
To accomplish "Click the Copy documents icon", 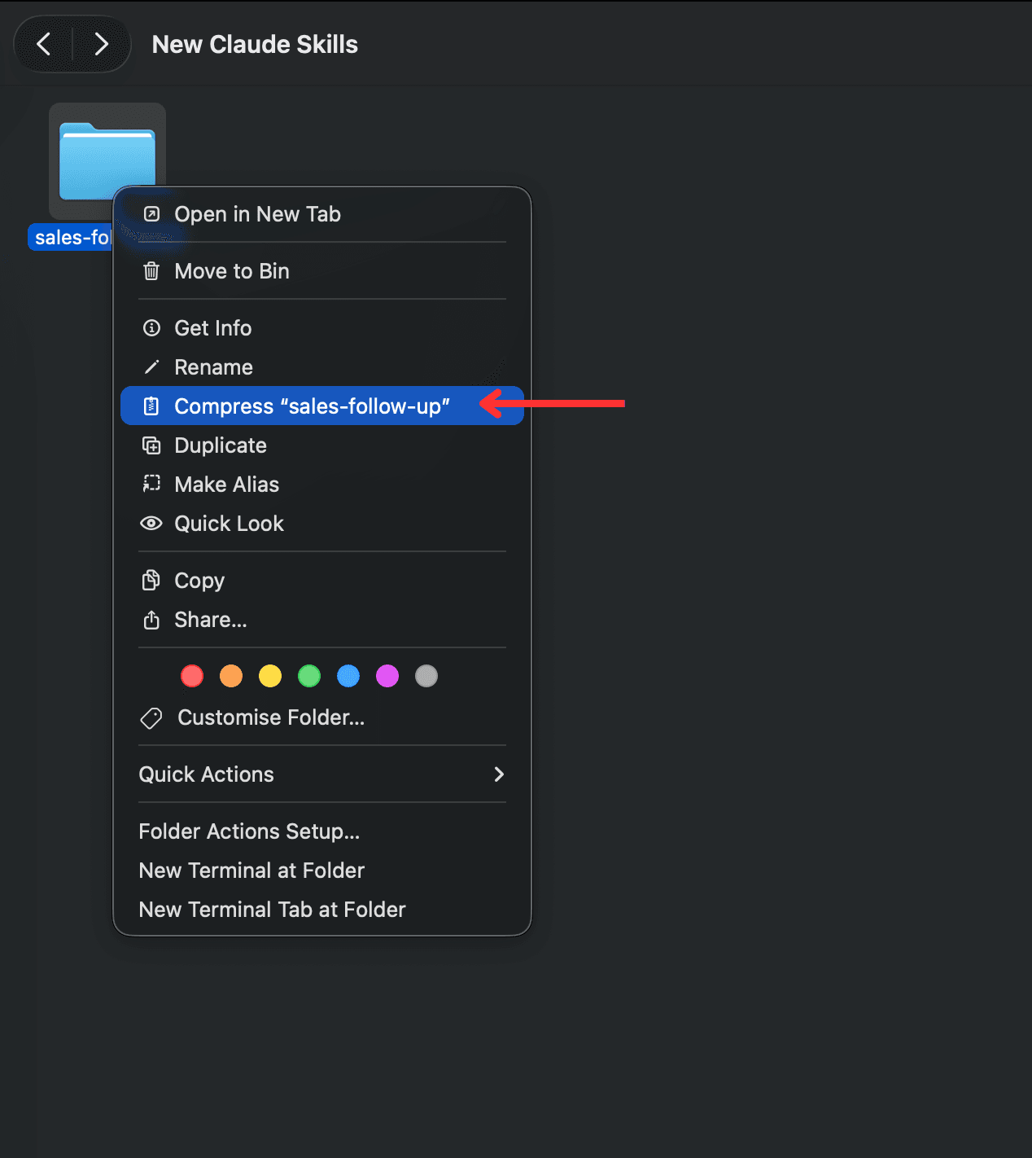I will pos(151,581).
